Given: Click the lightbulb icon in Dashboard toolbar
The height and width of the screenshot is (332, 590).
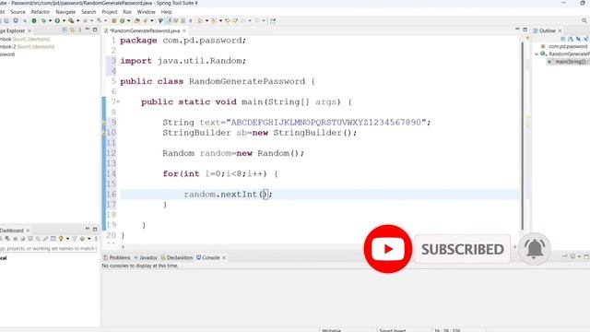Looking at the screenshot, I should (61, 239).
